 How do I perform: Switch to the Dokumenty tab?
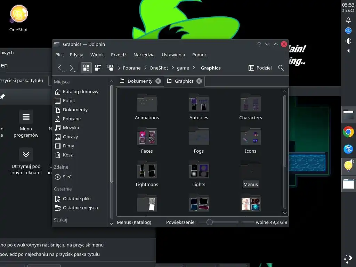[140, 81]
